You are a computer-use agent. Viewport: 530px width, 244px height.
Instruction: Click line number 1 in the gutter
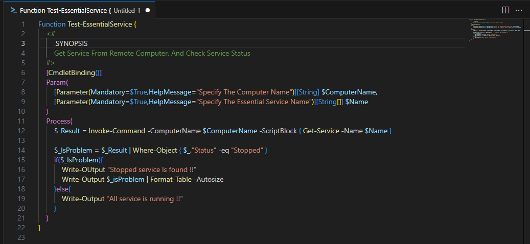click(23, 25)
